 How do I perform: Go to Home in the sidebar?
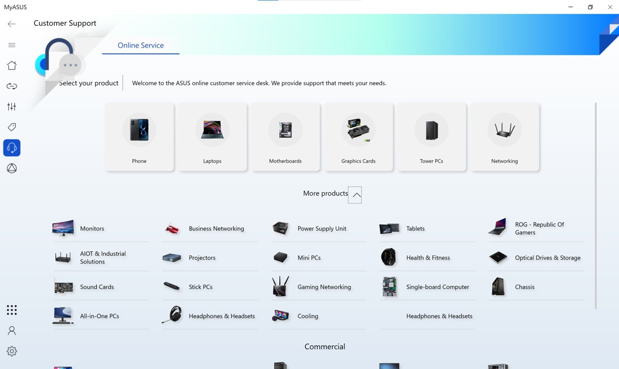[12, 66]
